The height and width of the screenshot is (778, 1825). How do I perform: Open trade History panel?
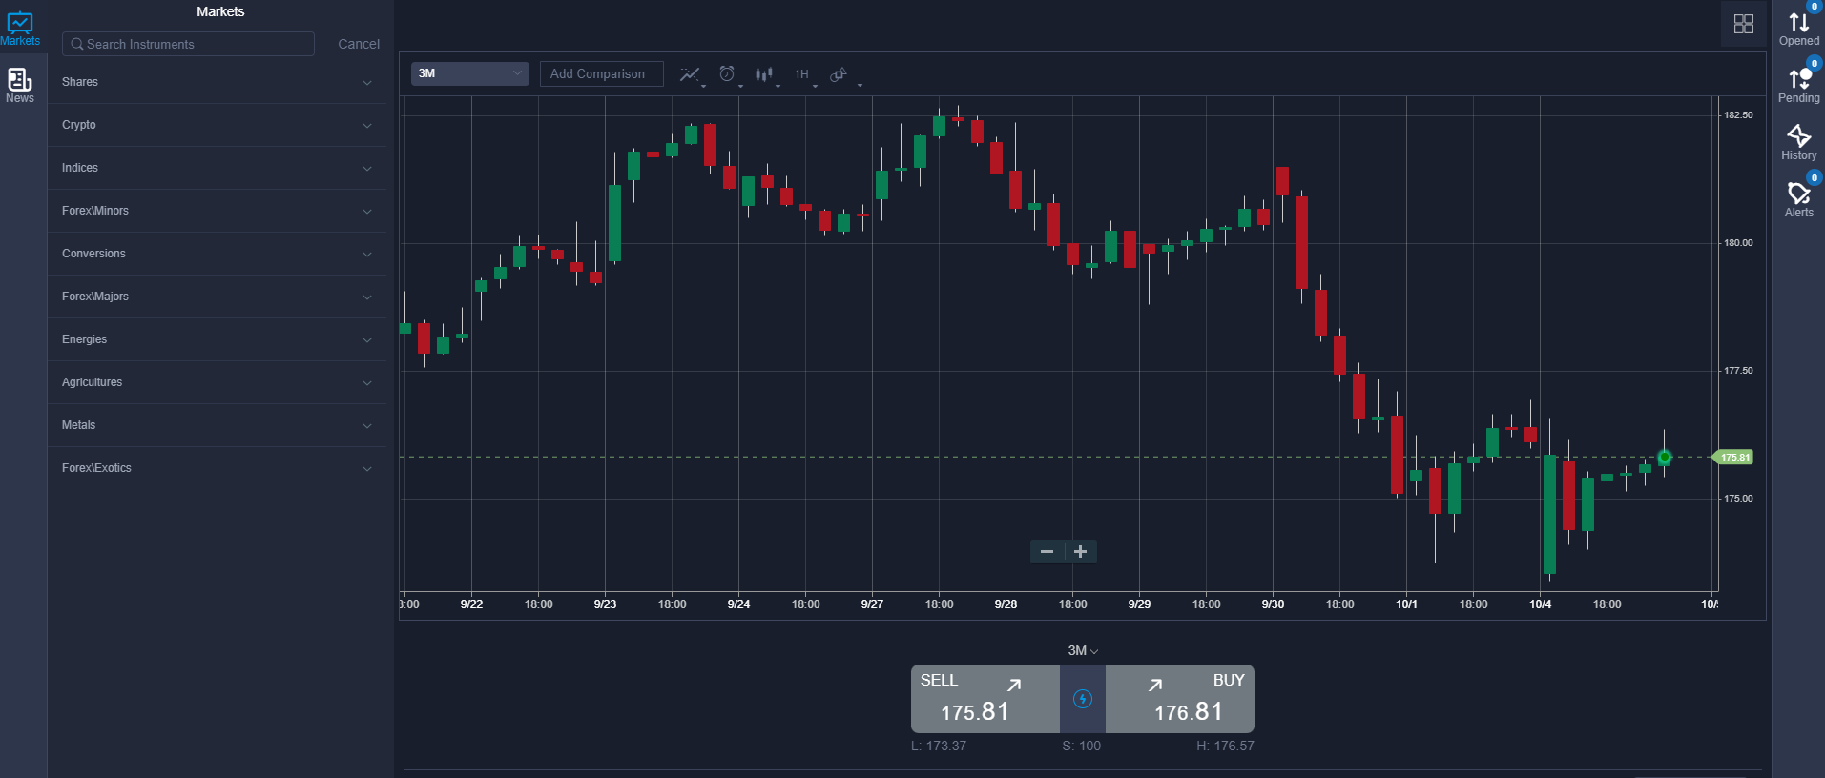(1798, 143)
